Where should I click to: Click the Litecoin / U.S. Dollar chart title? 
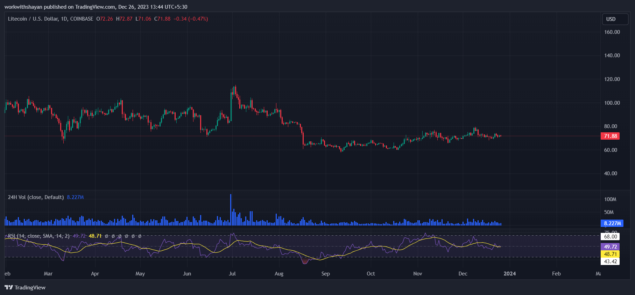[50, 19]
